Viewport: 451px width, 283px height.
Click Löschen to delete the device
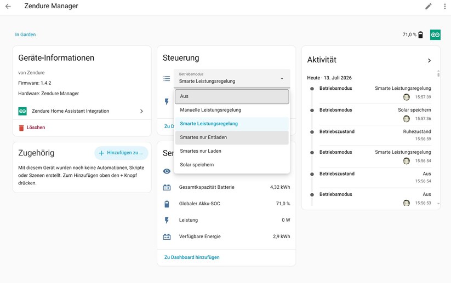(x=36, y=128)
